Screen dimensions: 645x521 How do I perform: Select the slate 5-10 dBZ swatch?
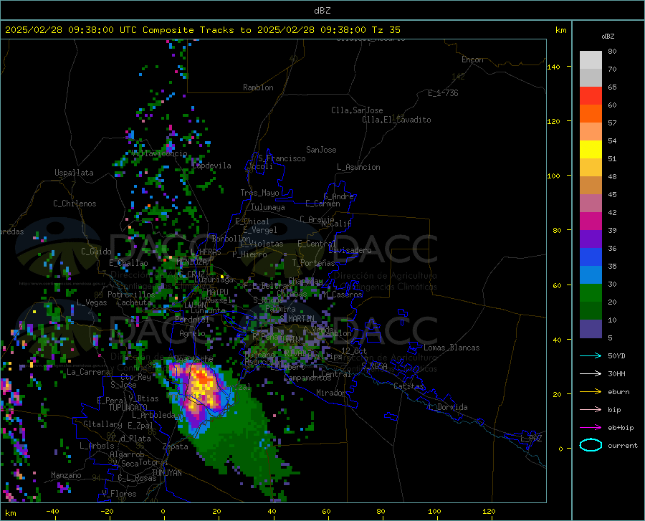click(x=591, y=329)
